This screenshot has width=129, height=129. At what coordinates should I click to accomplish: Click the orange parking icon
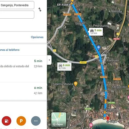pos(21,121)
